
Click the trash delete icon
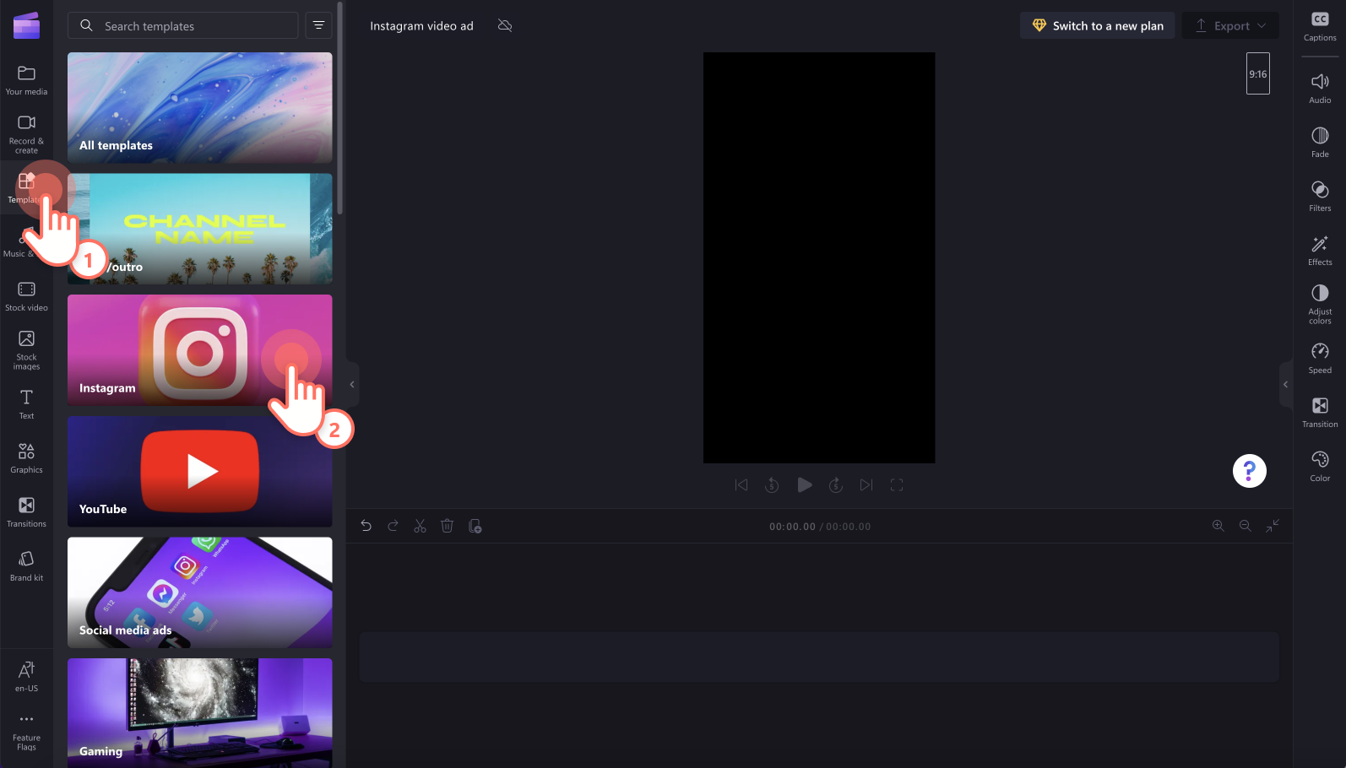[x=447, y=526]
